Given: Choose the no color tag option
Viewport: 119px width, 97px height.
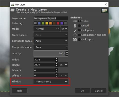Looking at the screenshot, I should point(35,23).
